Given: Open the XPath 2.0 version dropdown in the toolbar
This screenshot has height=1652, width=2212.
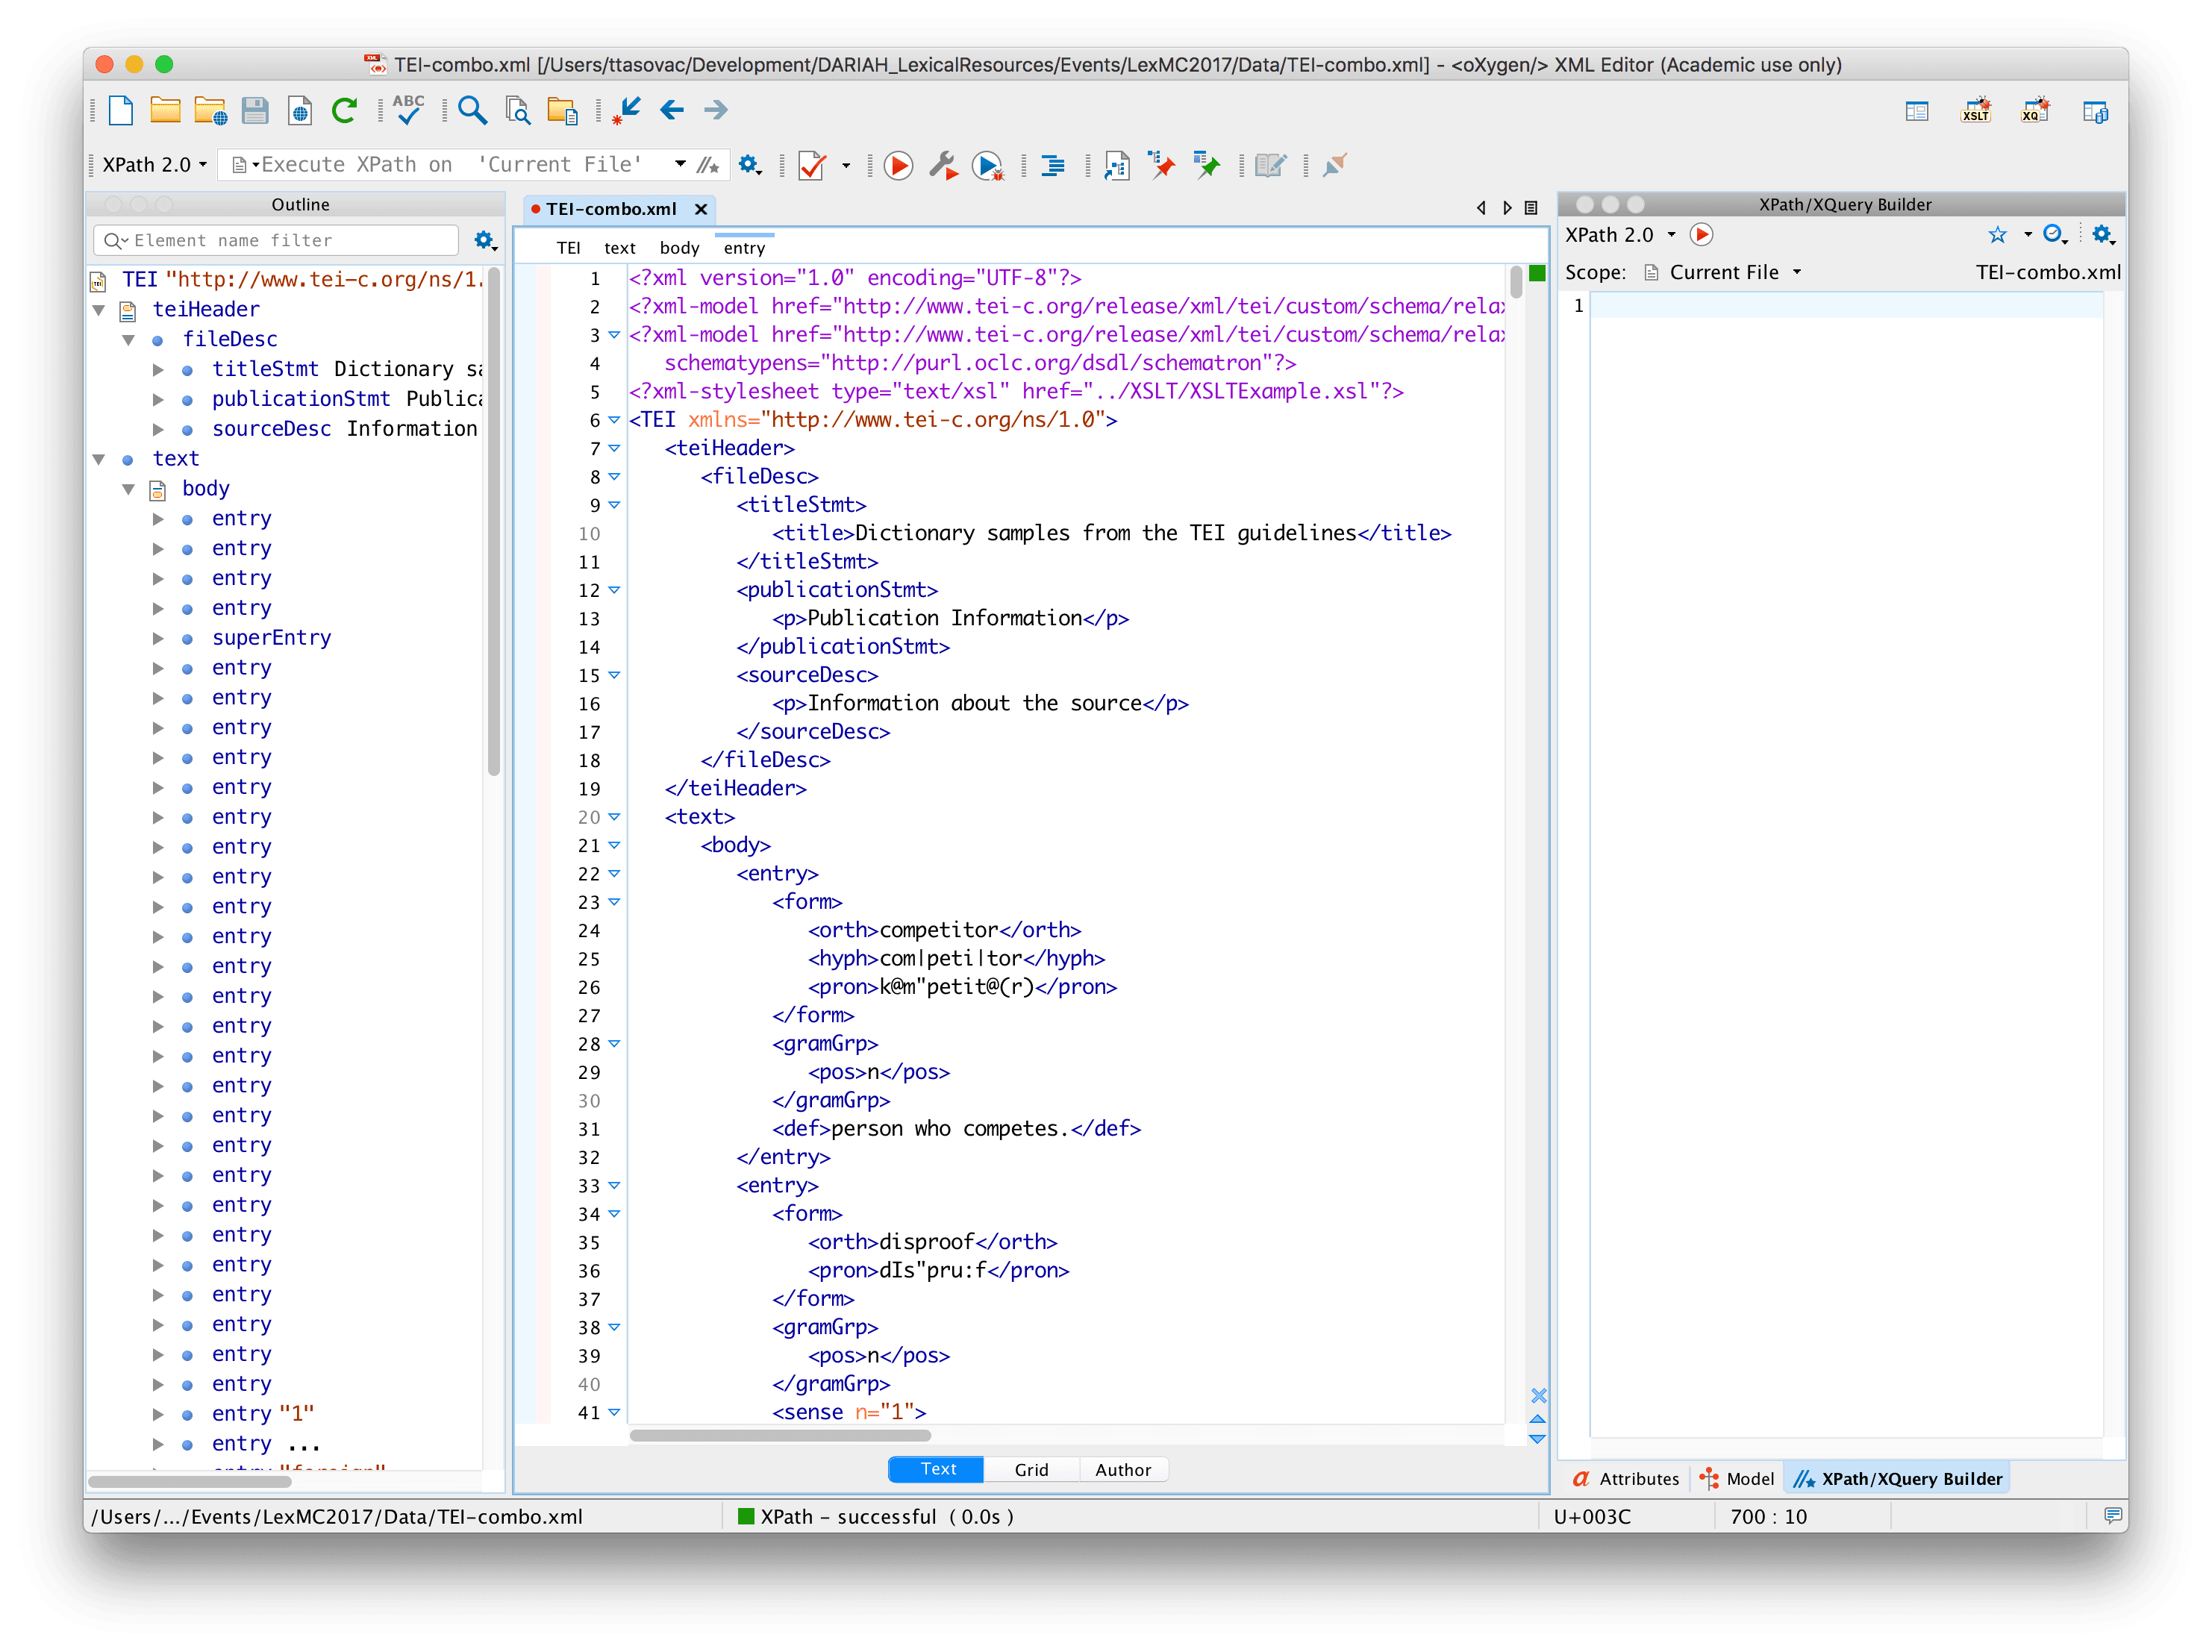Looking at the screenshot, I should coord(155,165).
